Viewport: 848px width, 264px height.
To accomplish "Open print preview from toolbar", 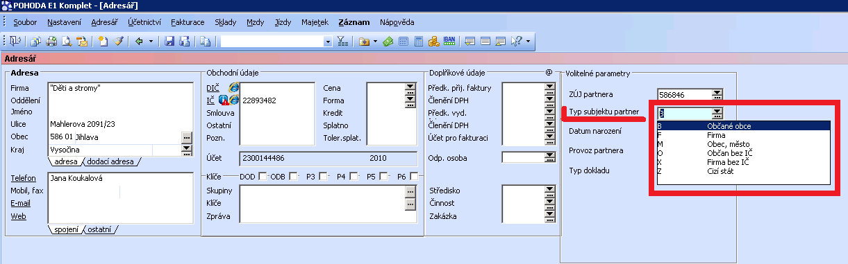I will click(66, 42).
